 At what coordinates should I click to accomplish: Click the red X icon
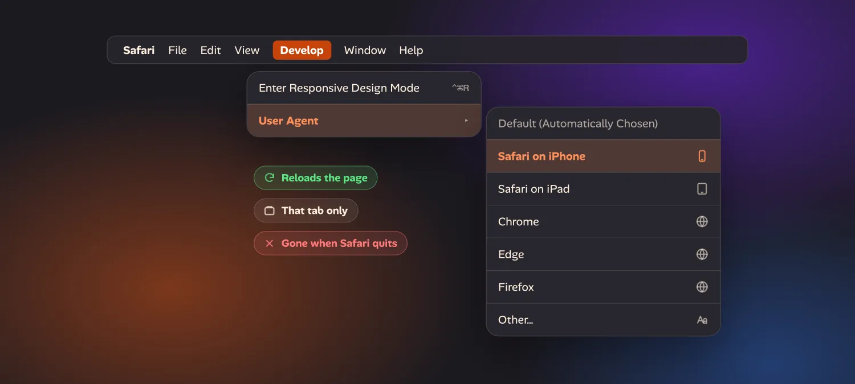(x=270, y=243)
